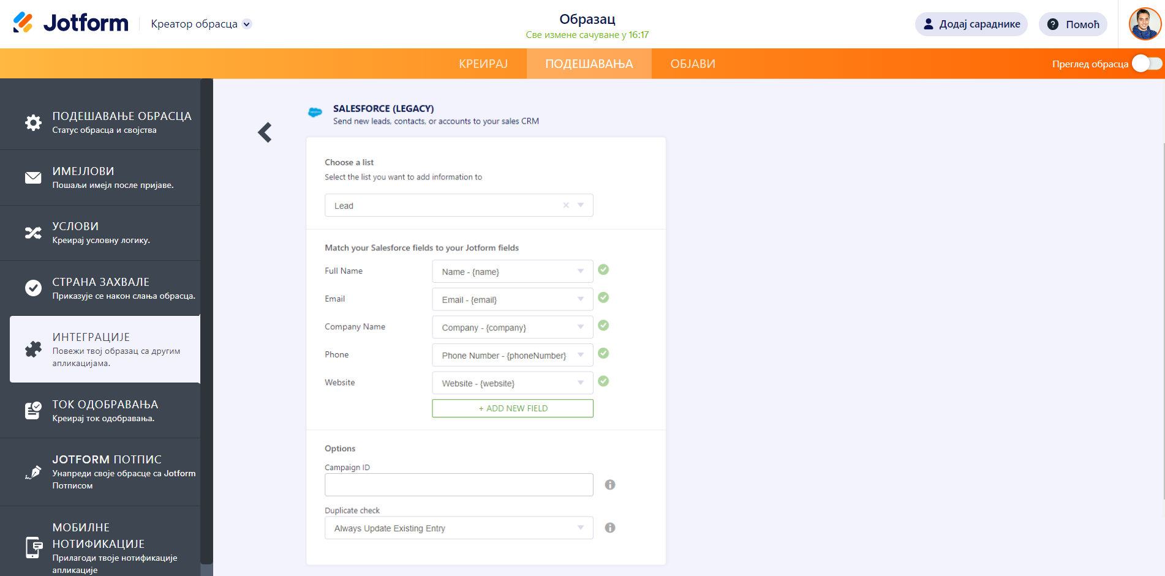Image resolution: width=1165 pixels, height=576 pixels.
Task: Open the Phone field mapping dropdown
Action: 513,355
